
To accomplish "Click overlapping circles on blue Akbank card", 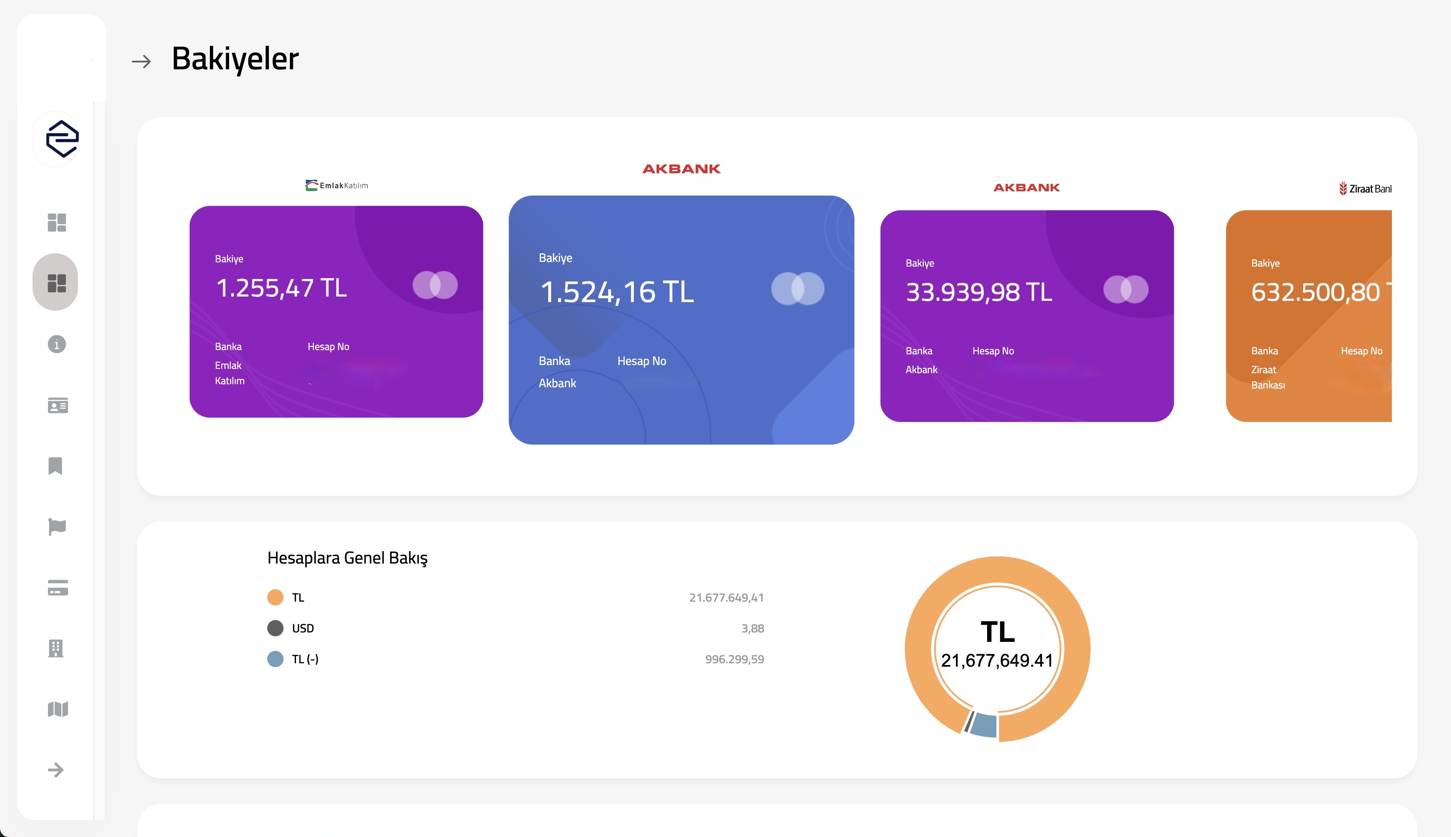I will coord(797,288).
